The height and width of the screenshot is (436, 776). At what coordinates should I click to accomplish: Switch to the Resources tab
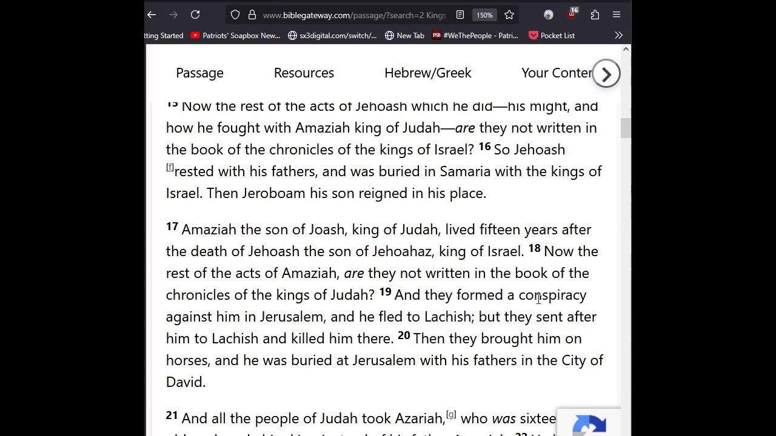304,73
